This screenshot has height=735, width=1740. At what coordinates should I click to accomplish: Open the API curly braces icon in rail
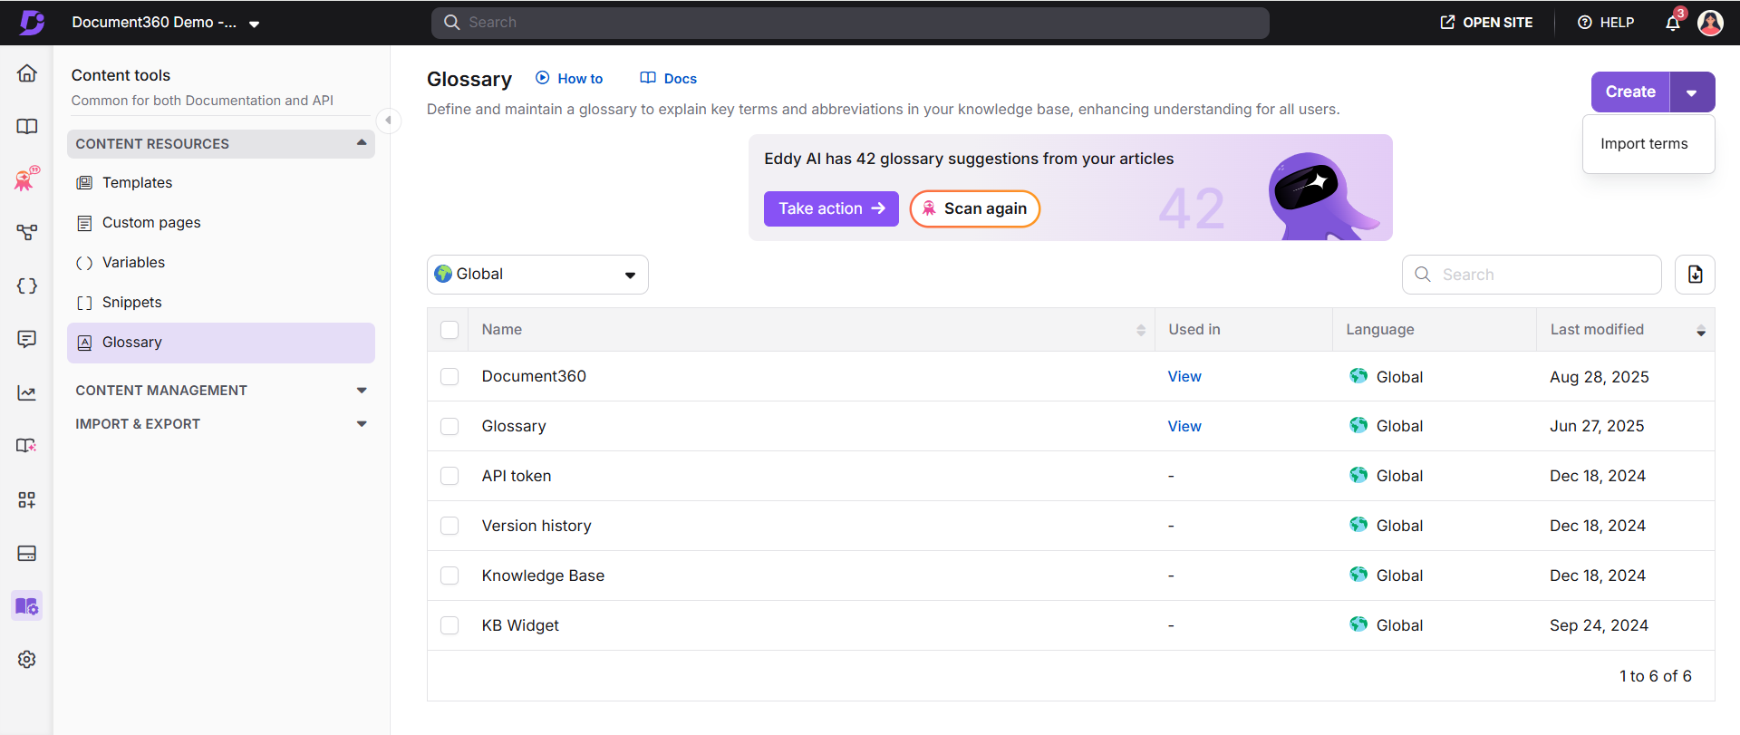click(27, 285)
